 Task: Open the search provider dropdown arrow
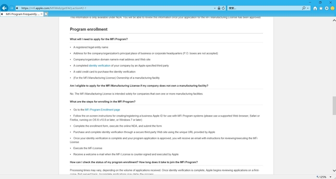[308, 8]
